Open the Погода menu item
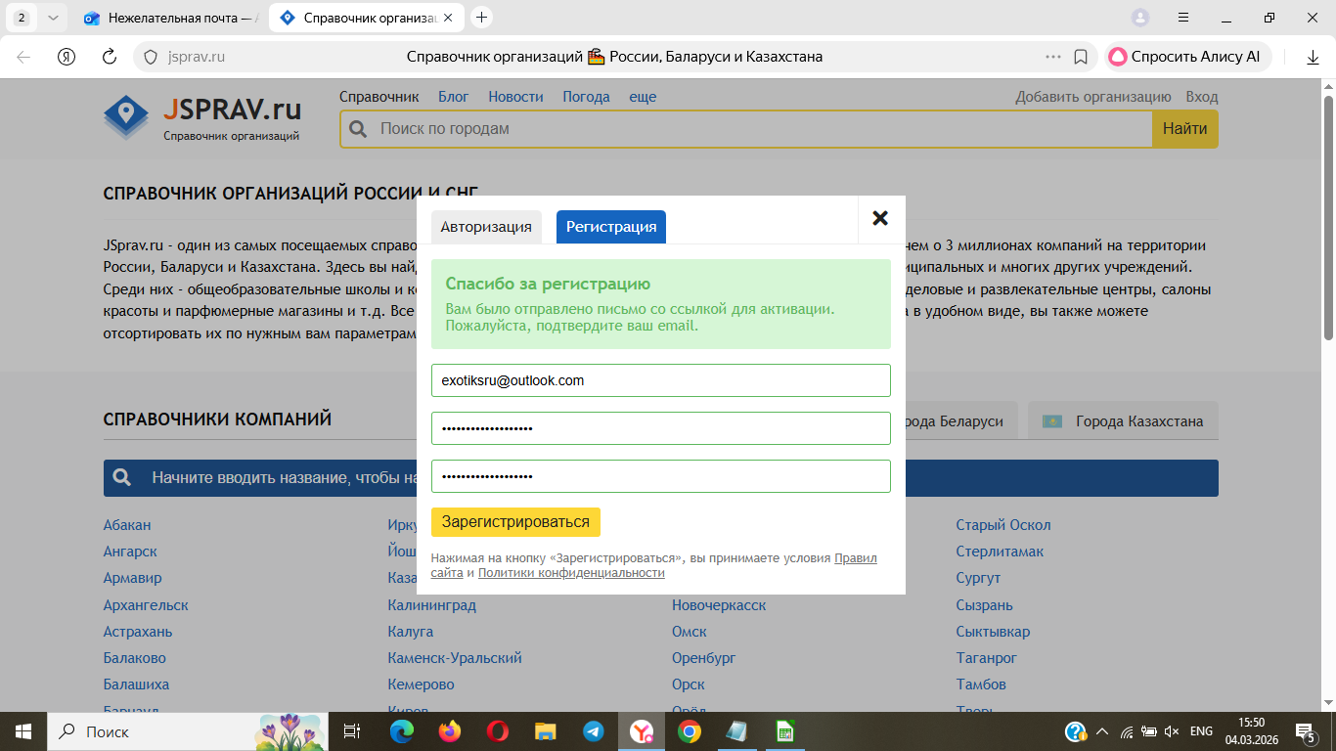Viewport: 1336px width, 751px height. (586, 97)
